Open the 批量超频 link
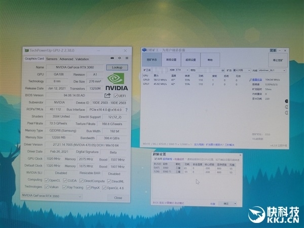 point(179,159)
